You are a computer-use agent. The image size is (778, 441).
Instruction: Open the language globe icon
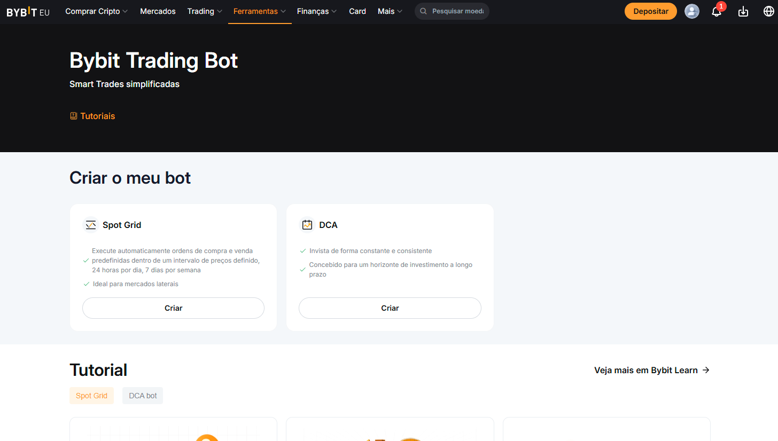769,11
